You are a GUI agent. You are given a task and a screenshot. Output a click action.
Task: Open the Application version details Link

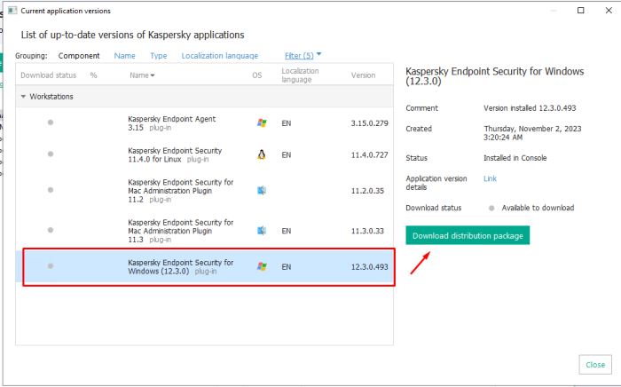coord(490,178)
